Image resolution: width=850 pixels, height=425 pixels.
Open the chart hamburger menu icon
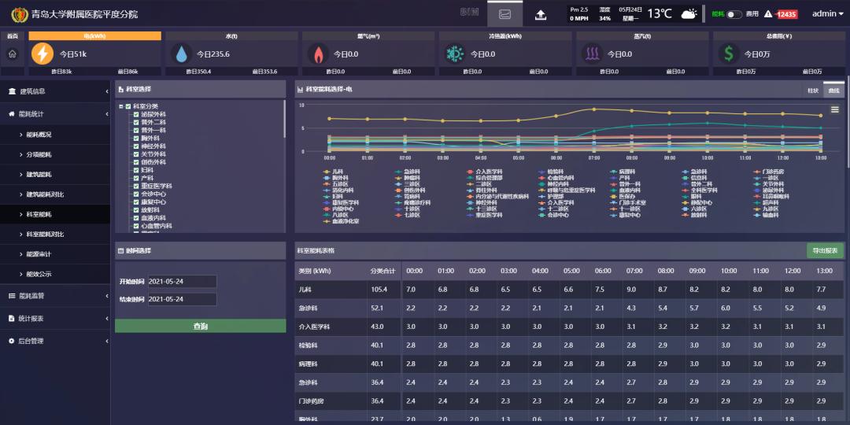[x=835, y=110]
